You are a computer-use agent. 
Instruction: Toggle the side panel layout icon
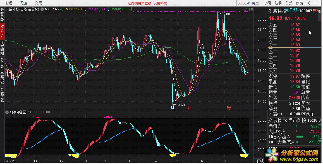[x=251, y=9]
